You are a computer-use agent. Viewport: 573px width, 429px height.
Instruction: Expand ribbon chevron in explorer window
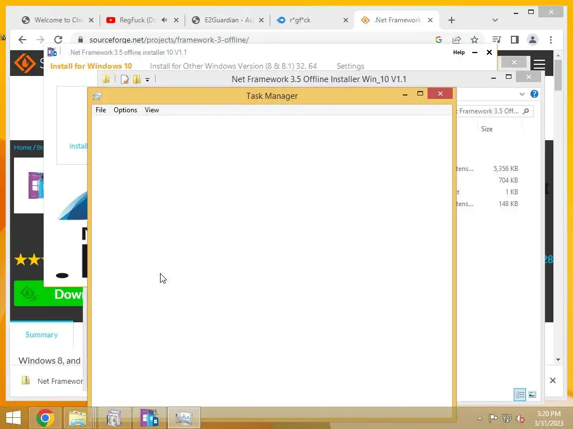[522, 94]
